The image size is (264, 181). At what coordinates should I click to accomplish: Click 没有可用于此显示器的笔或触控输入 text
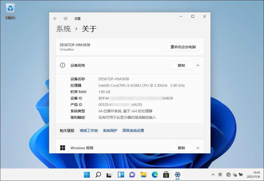pos(127,117)
